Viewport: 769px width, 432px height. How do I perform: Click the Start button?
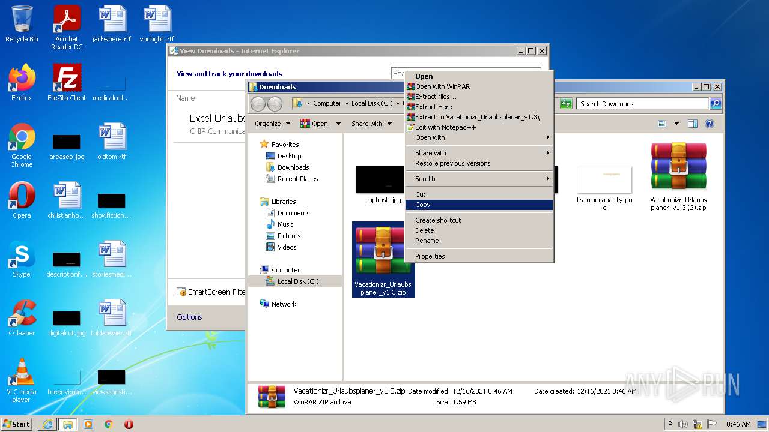(17, 424)
